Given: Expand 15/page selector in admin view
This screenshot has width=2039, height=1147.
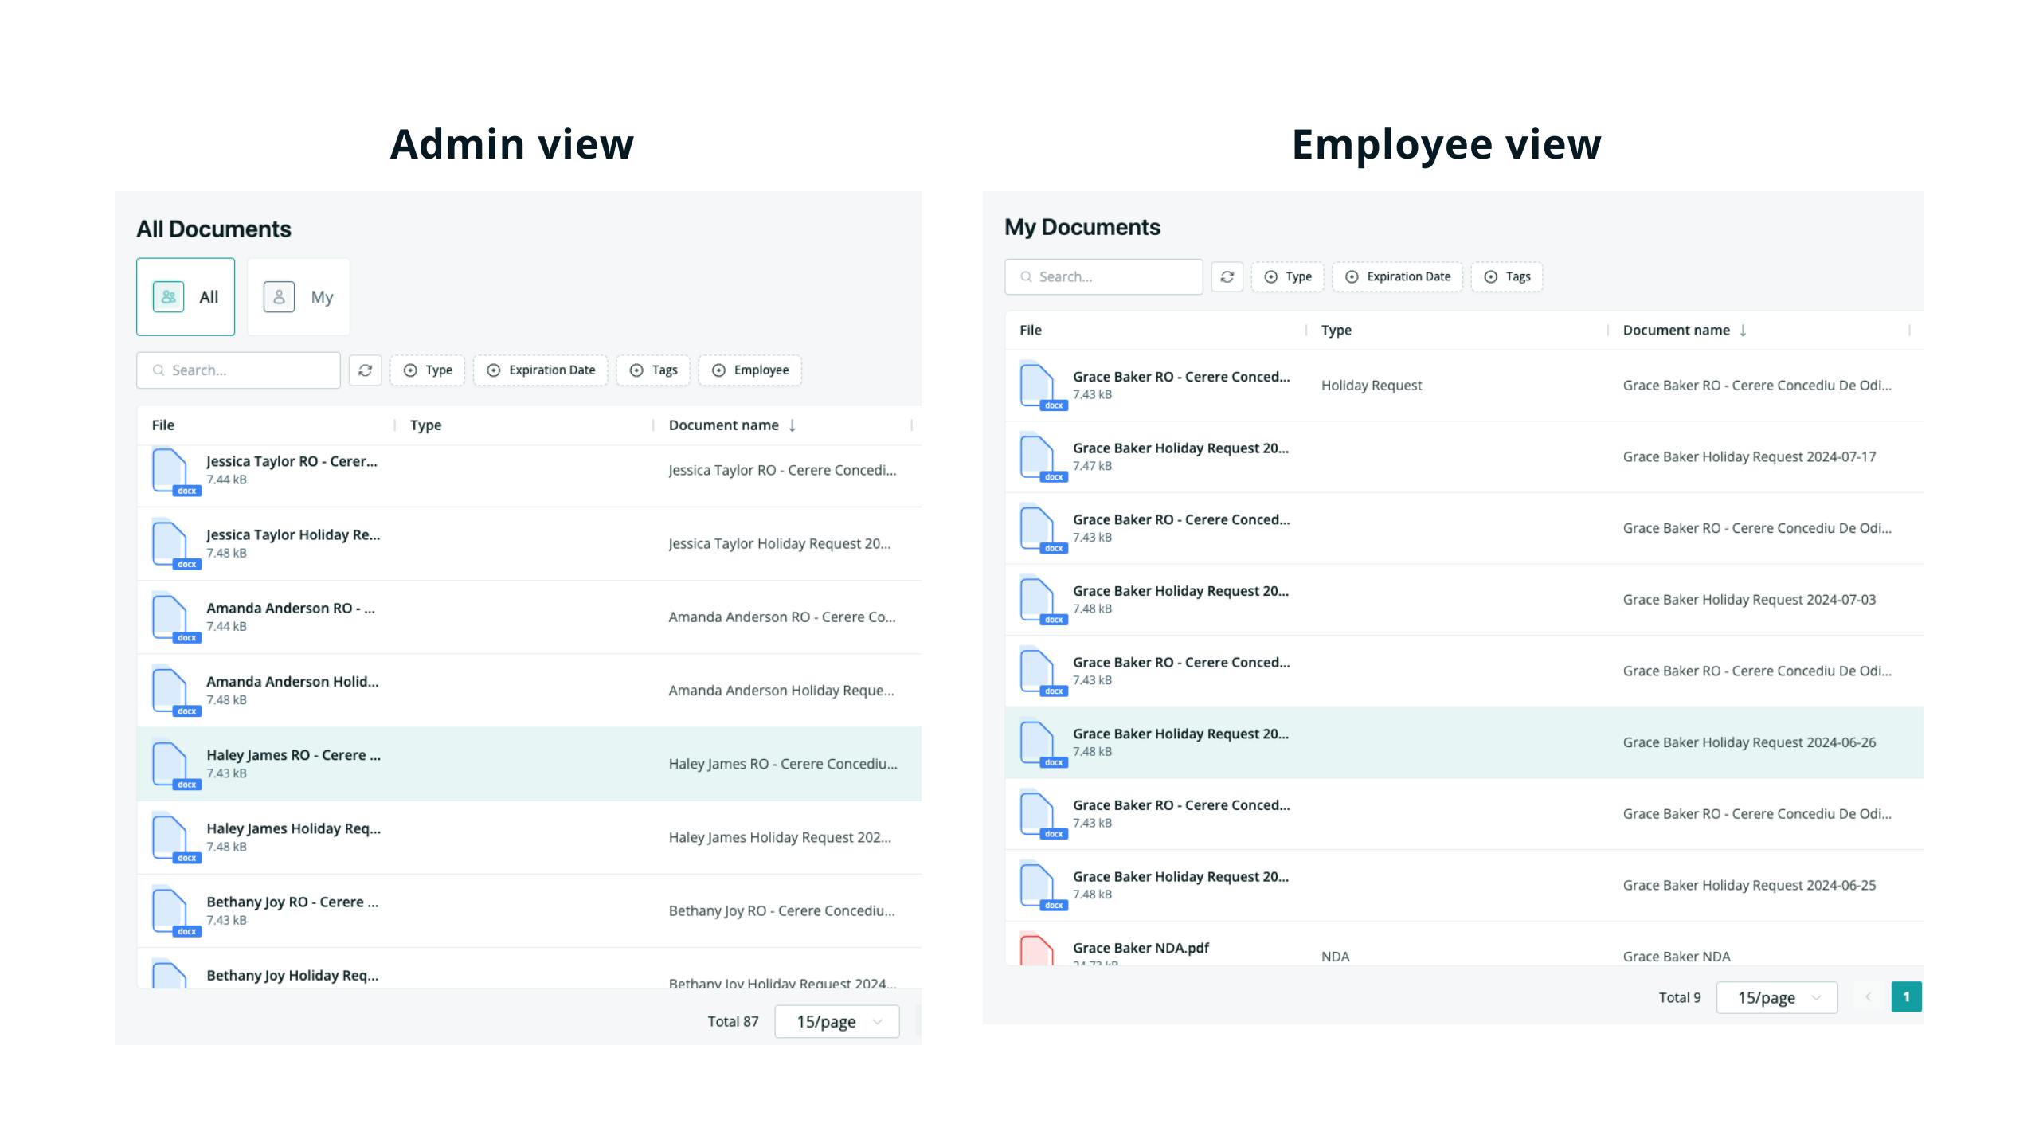Looking at the screenshot, I should coord(837,1021).
